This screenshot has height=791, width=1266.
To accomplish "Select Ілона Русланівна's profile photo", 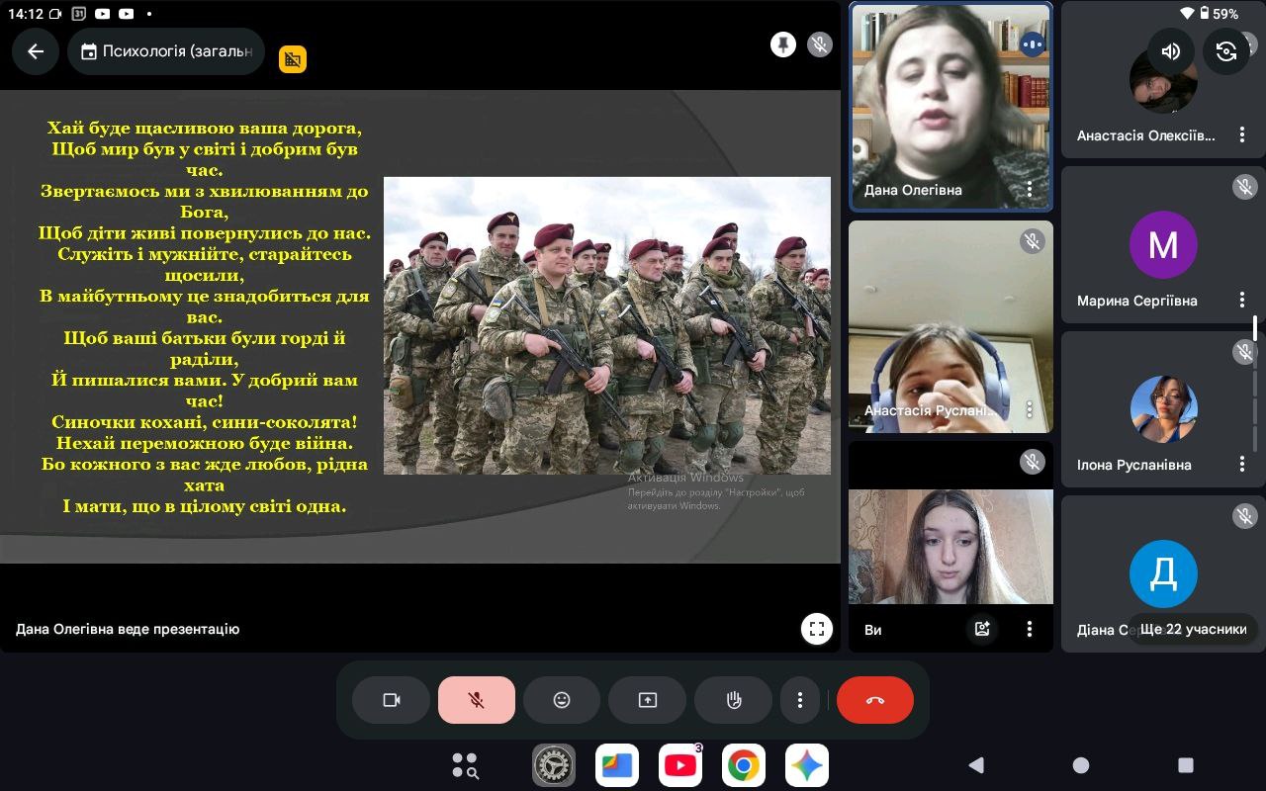I will [x=1163, y=409].
